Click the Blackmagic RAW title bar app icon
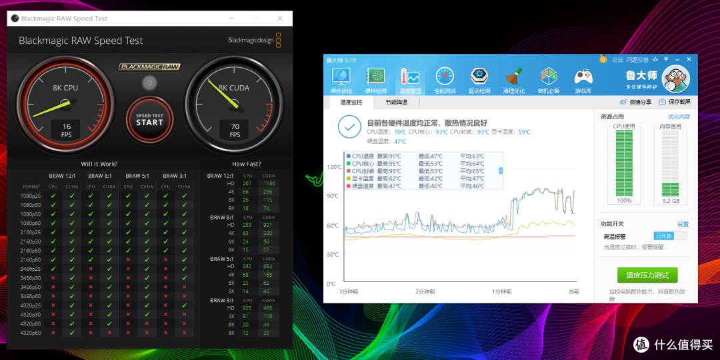 click(x=15, y=19)
